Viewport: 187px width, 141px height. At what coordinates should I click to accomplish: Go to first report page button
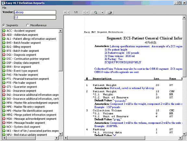pos(65,12)
